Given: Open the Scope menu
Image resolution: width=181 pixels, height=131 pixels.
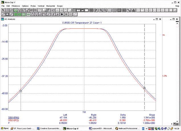Looking at the screenshot, I should (60, 6).
